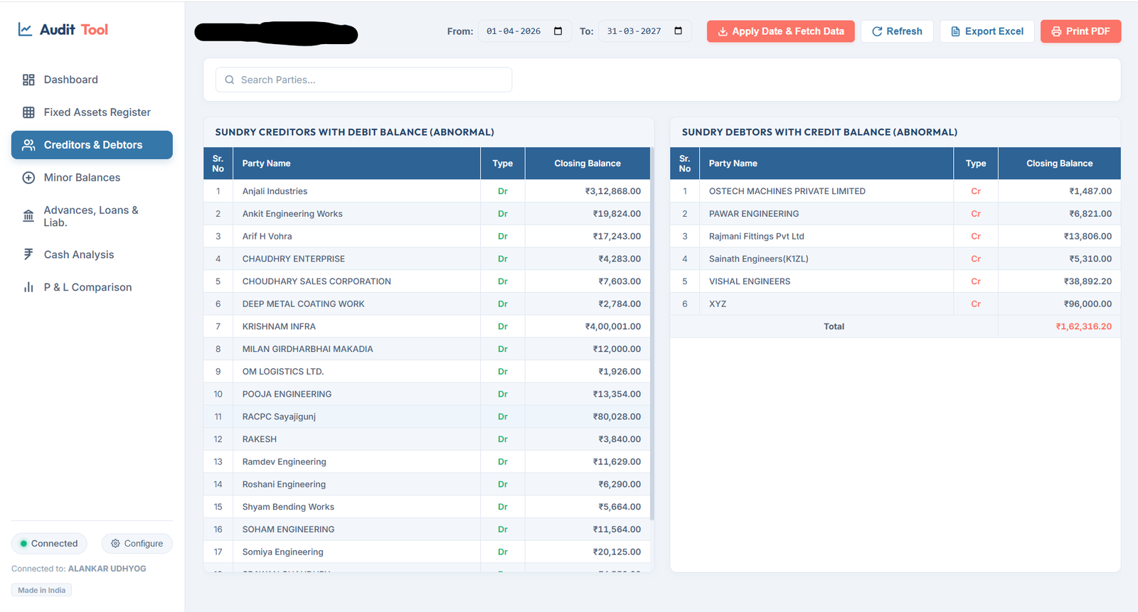1138x612 pixels.
Task: Click the printer icon on Print PDF
Action: (1056, 31)
